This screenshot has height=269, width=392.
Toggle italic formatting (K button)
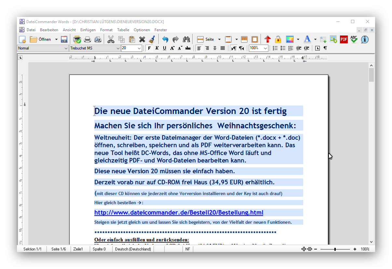tap(157, 48)
